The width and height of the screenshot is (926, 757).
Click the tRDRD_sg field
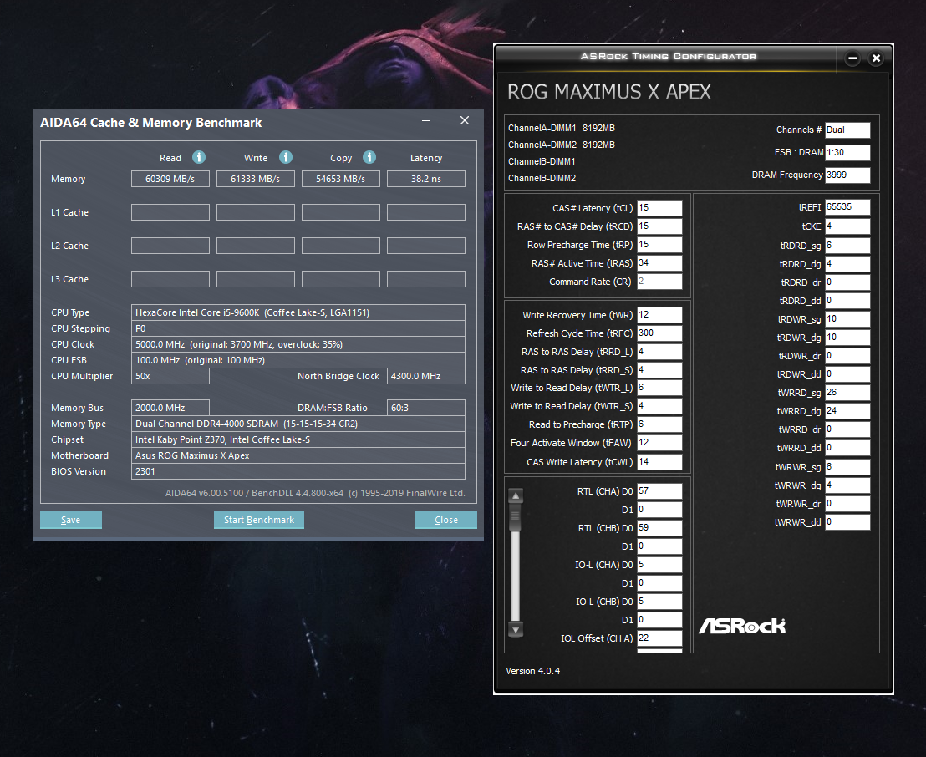847,245
